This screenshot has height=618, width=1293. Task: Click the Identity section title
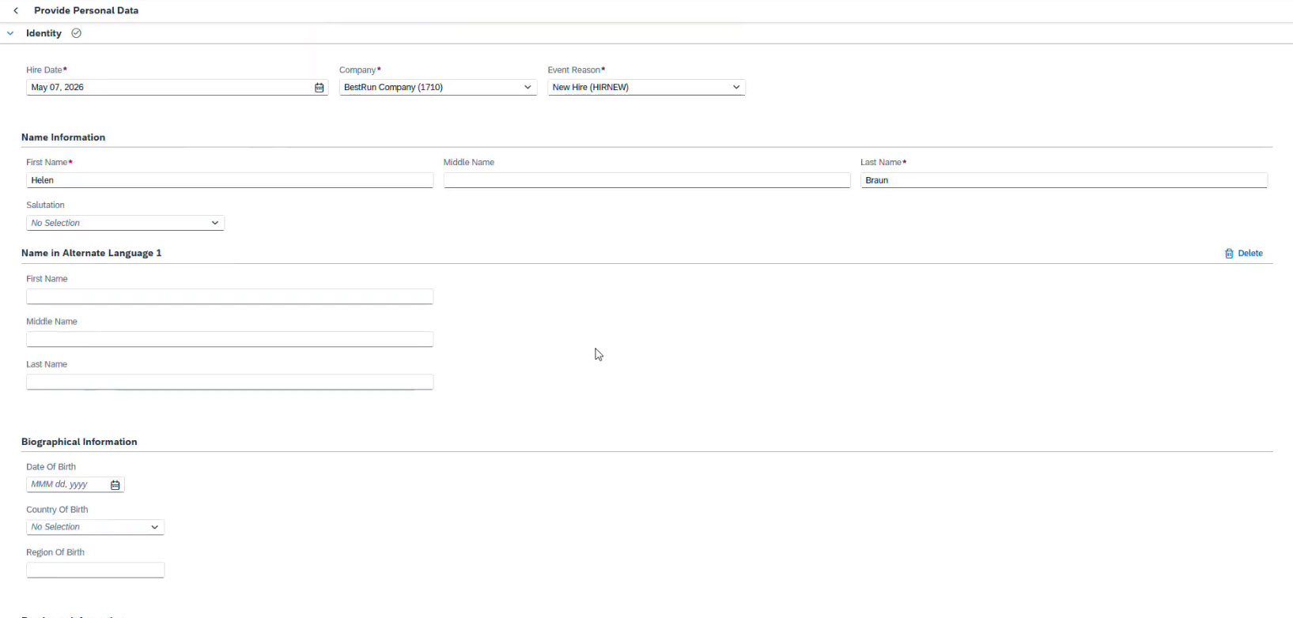tap(43, 33)
